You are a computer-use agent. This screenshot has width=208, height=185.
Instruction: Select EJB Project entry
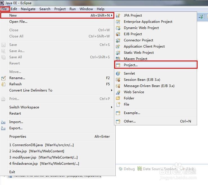point(155,34)
